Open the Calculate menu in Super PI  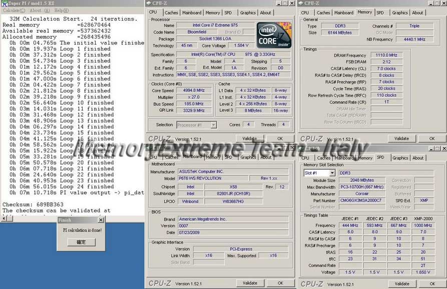pos(14,10)
